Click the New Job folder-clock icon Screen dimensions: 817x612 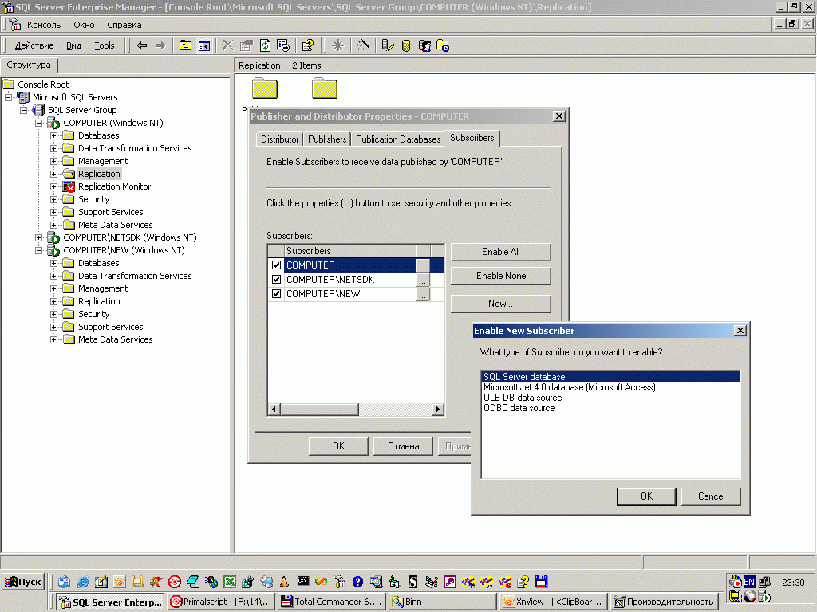click(443, 45)
